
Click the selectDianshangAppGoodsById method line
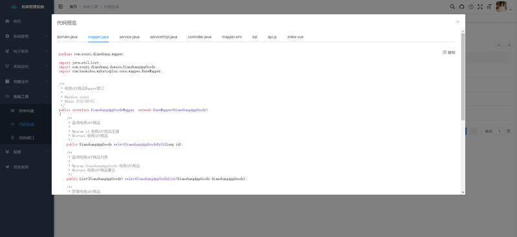coord(125,145)
